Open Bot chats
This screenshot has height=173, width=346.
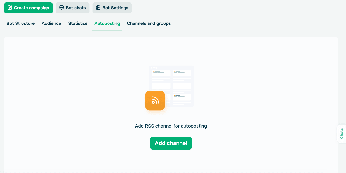pyautogui.click(x=73, y=8)
